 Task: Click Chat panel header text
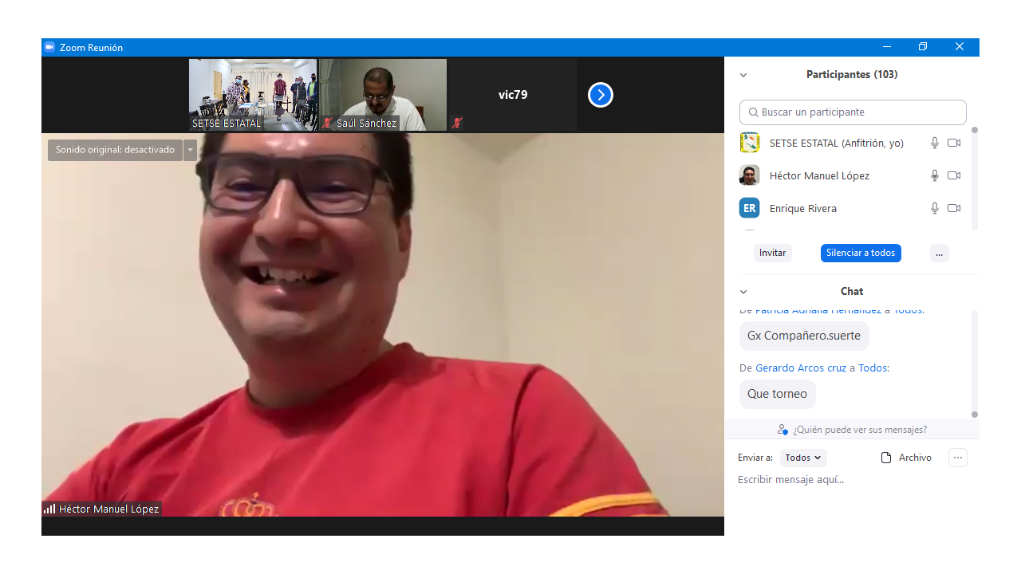pyautogui.click(x=852, y=292)
